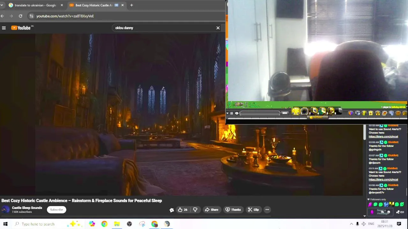Image resolution: width=408 pixels, height=229 pixels.
Task: Close the 'translate to ukrainian' tab
Action: coord(62,5)
